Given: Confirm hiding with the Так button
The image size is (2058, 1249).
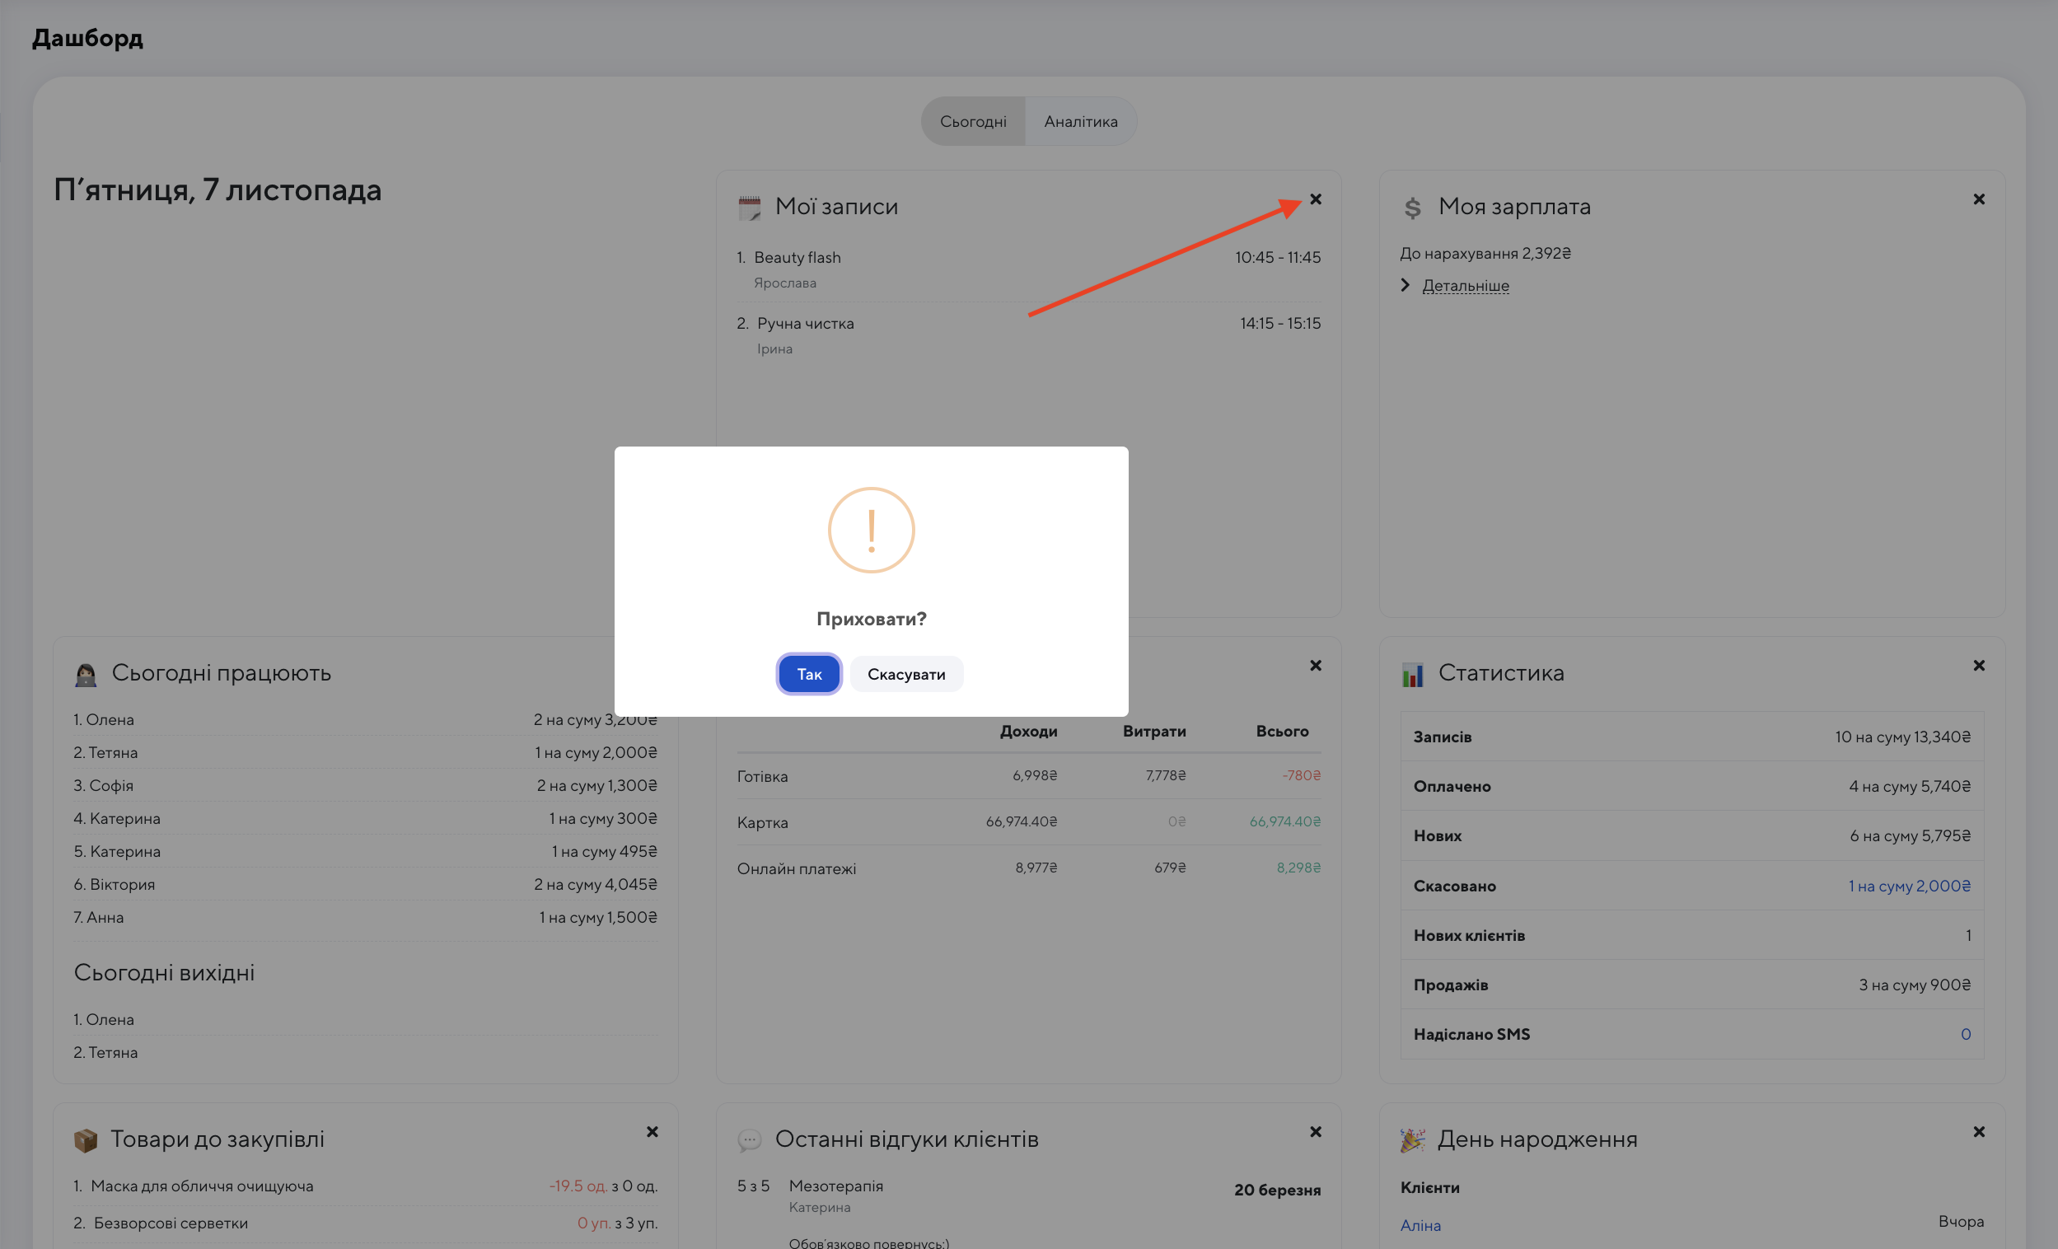Looking at the screenshot, I should (x=808, y=674).
